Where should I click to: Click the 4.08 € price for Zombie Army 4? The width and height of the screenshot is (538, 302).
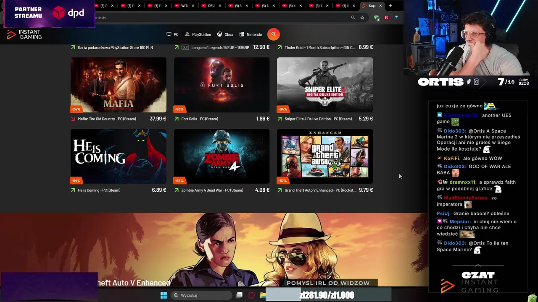pyautogui.click(x=262, y=190)
